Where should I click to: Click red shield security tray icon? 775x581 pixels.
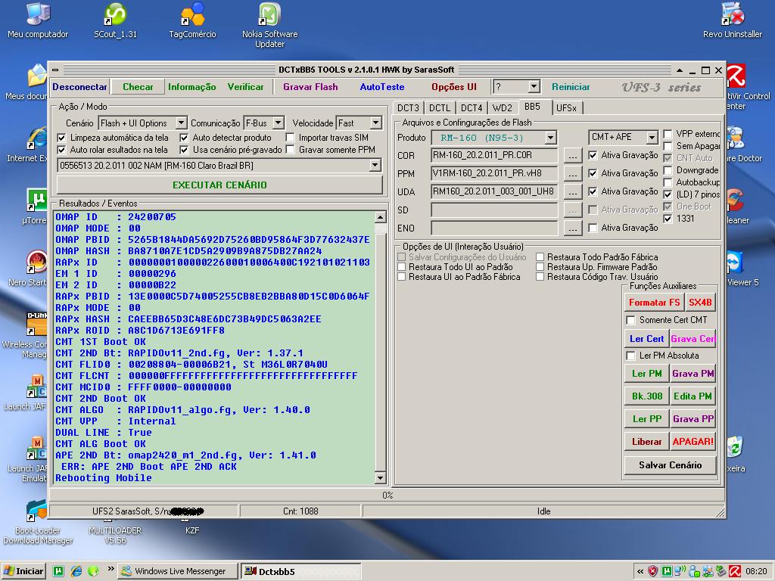pyautogui.click(x=653, y=572)
